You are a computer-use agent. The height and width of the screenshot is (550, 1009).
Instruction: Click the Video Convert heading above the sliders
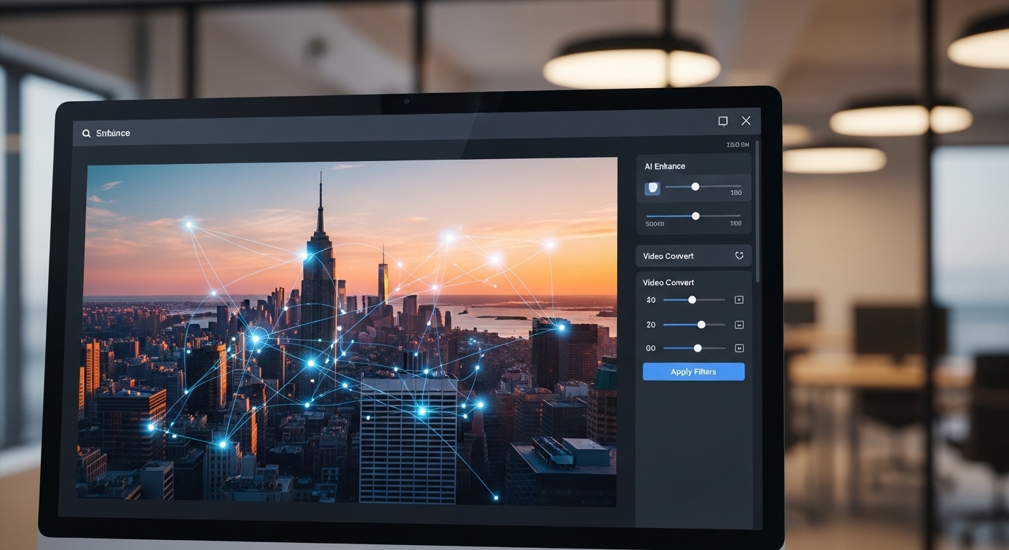click(668, 282)
